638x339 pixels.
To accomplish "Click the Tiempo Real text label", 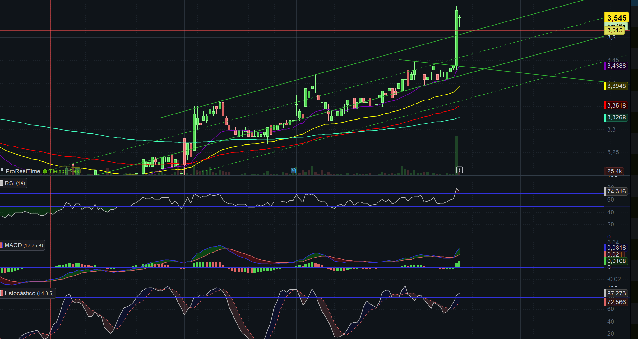I will 65,171.
